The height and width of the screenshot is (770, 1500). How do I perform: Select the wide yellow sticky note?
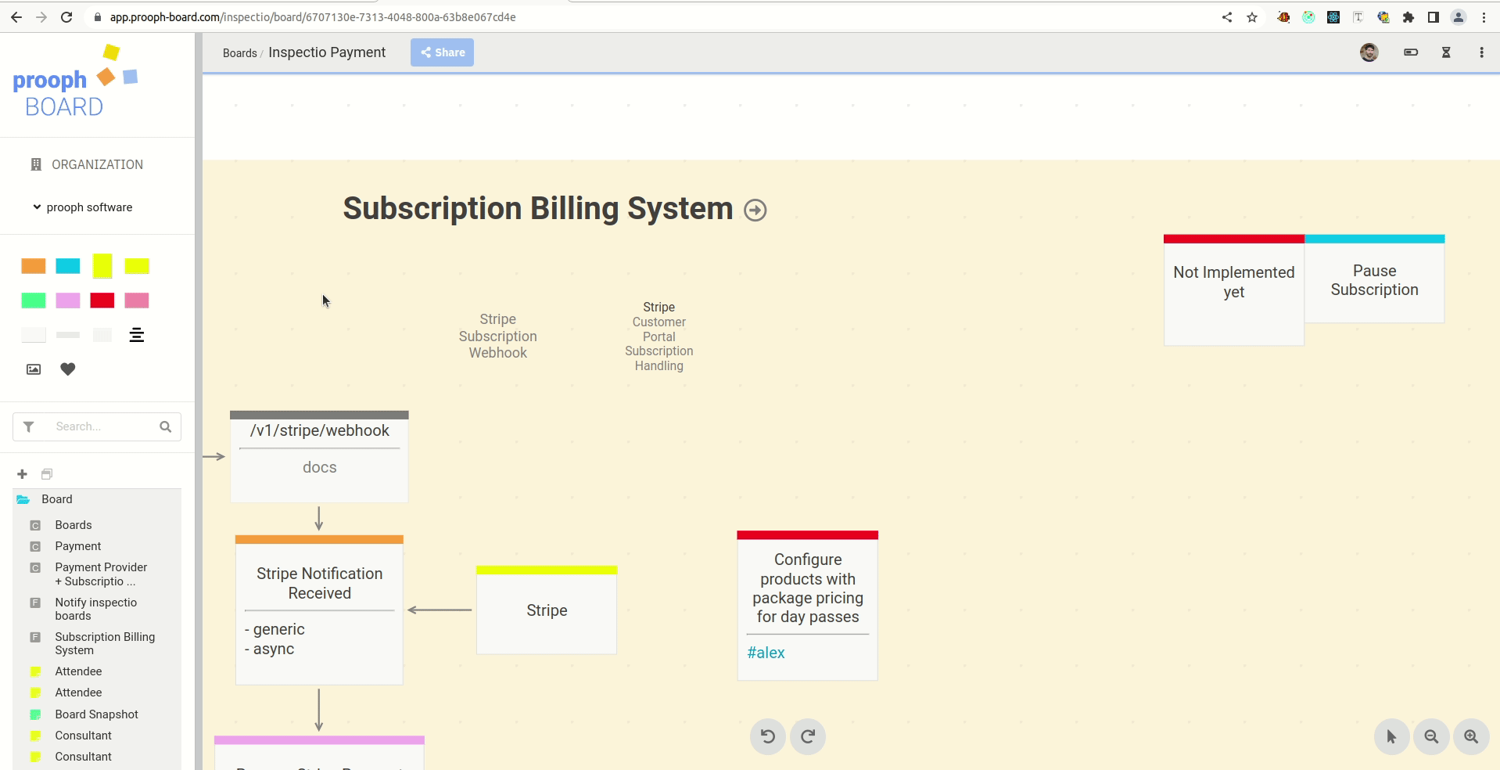(137, 266)
